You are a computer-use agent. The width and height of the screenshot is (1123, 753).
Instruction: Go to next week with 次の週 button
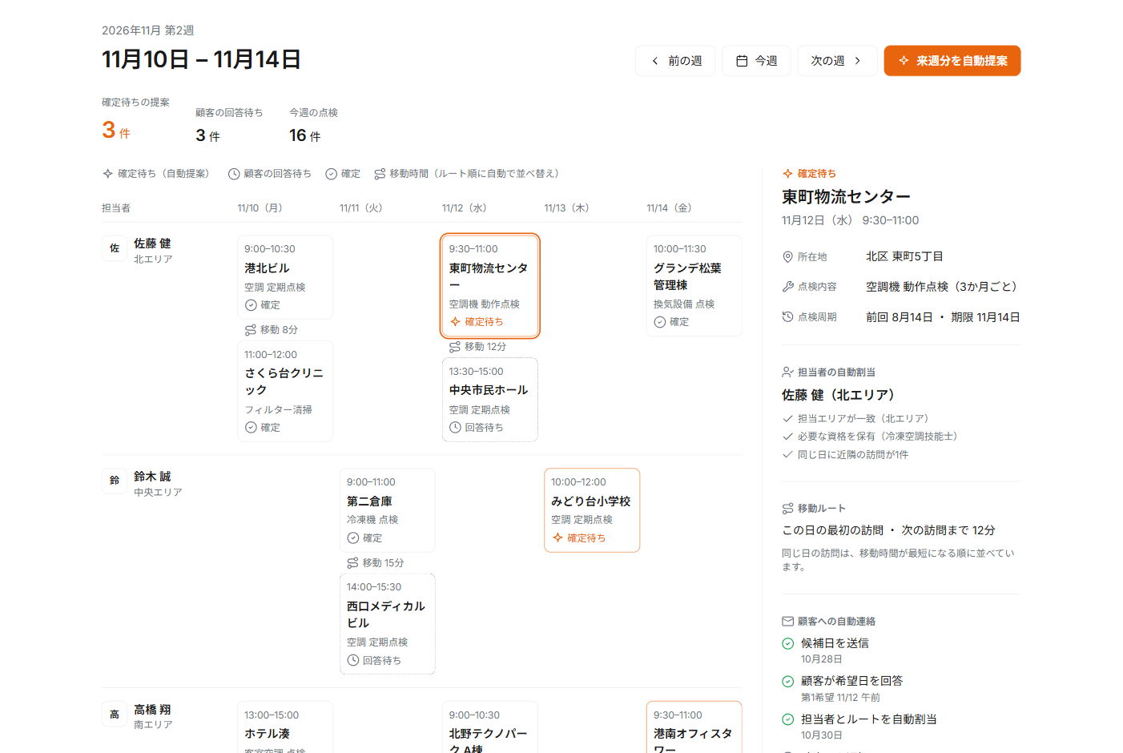click(x=837, y=61)
